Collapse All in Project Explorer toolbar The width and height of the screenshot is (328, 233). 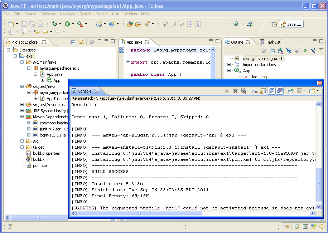point(73,42)
